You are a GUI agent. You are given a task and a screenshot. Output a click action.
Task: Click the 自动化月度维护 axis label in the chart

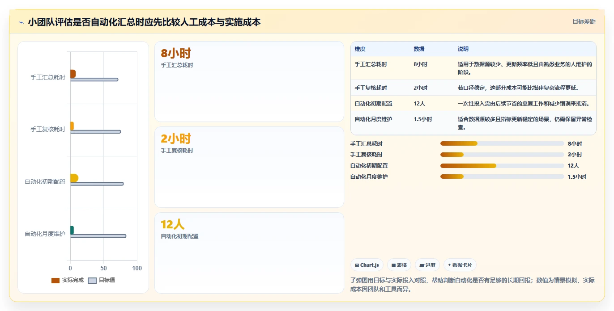(45, 234)
